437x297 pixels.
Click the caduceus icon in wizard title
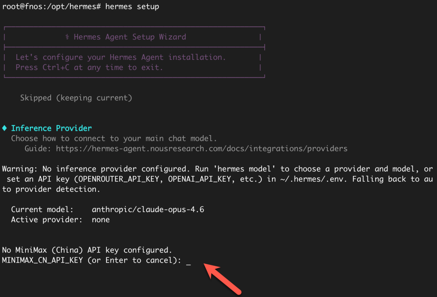67,37
